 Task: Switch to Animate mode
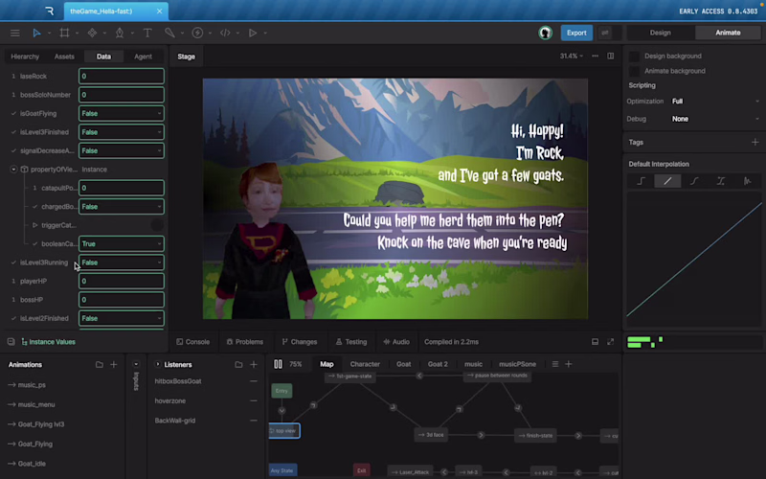pos(728,33)
